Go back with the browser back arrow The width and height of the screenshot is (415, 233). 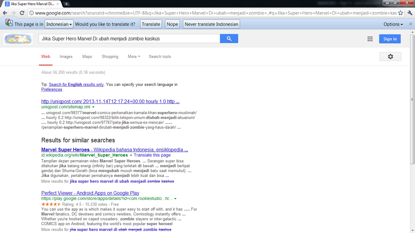click(x=5, y=13)
